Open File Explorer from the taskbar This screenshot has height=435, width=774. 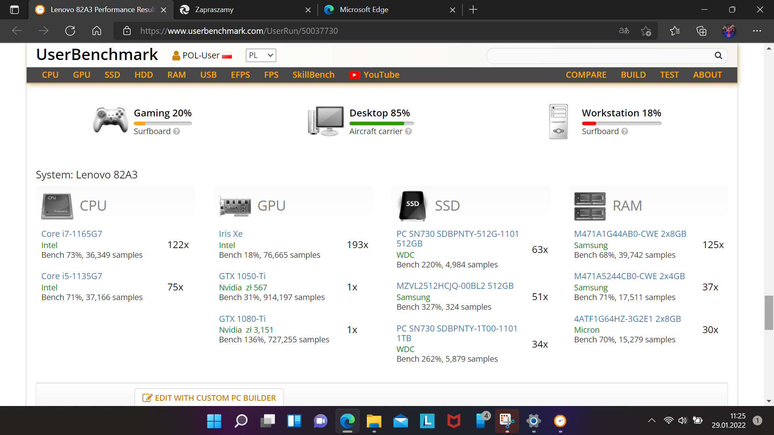tap(374, 421)
